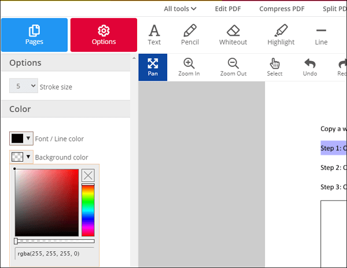Click the Zoom In magnifier
The width and height of the screenshot is (347, 268).
(189, 67)
